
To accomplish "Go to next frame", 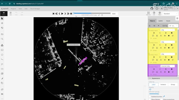I will 65,14.
